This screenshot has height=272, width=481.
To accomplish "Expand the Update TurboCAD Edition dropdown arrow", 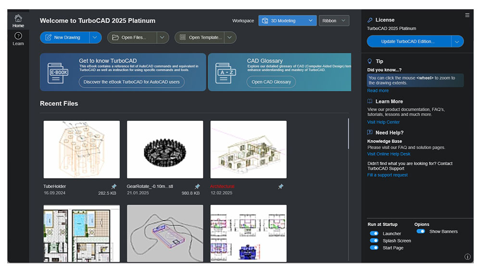I will tap(457, 41).
